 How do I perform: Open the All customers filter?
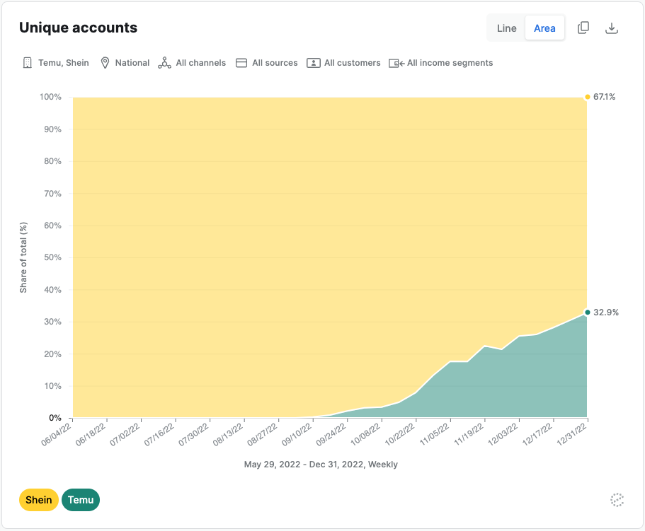(x=352, y=63)
